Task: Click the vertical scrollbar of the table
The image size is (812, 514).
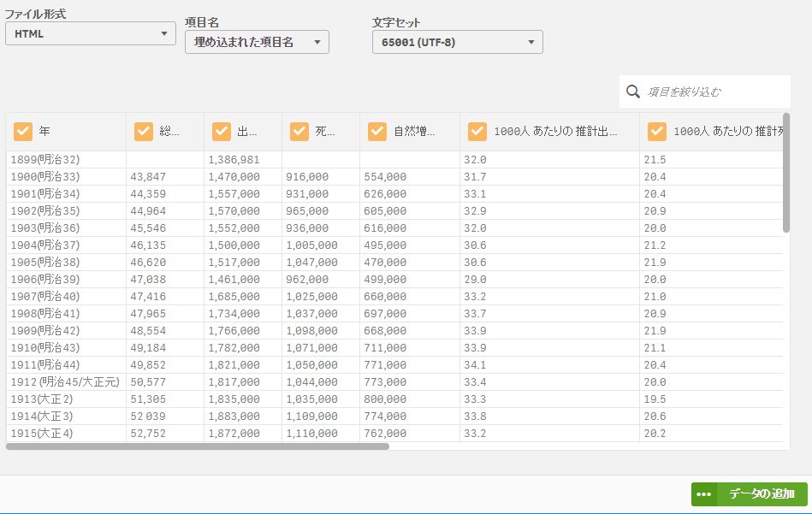Action: 785,172
